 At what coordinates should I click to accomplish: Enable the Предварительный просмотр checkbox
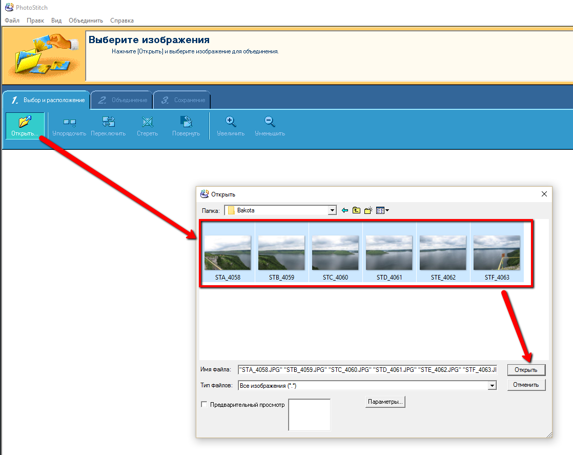click(204, 405)
